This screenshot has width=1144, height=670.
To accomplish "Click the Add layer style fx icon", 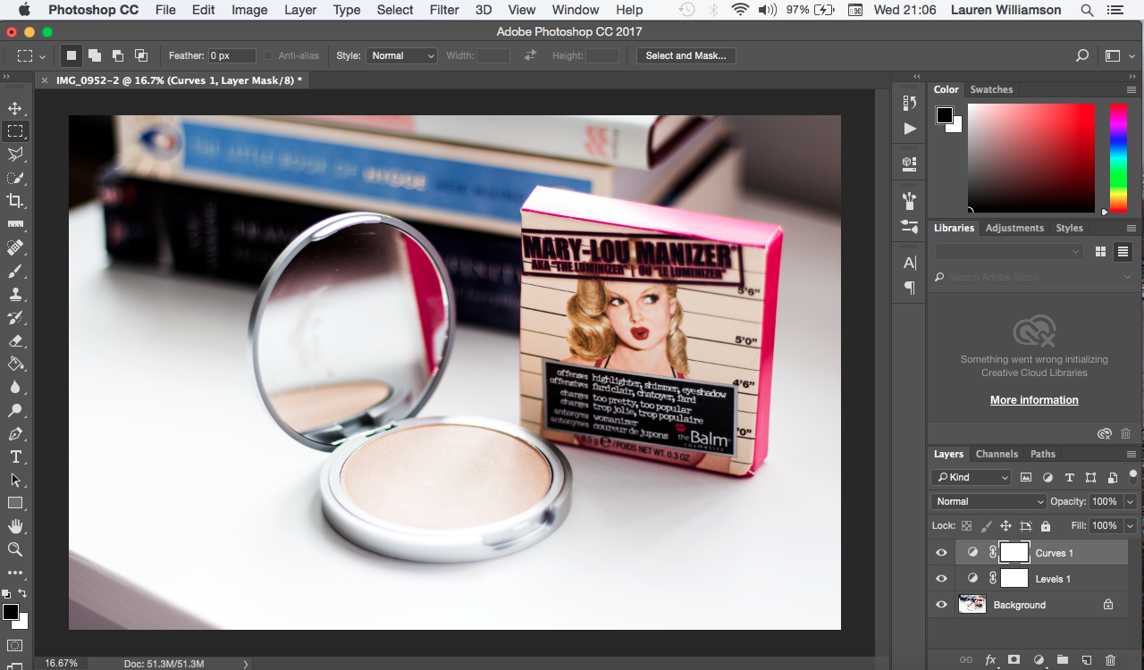I will point(990,660).
